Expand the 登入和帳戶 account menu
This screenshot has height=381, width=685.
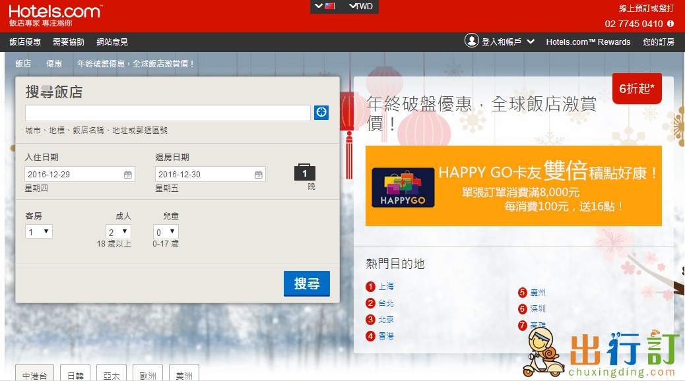[x=507, y=42]
